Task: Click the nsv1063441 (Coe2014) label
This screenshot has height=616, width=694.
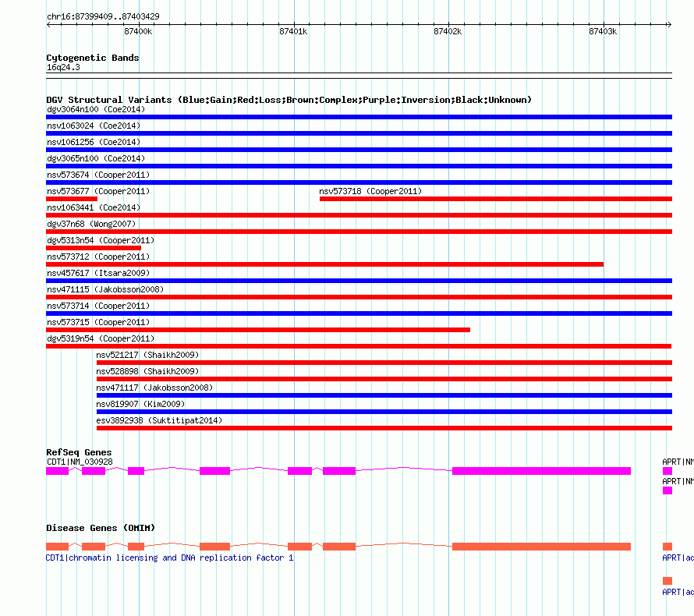Action: point(94,207)
